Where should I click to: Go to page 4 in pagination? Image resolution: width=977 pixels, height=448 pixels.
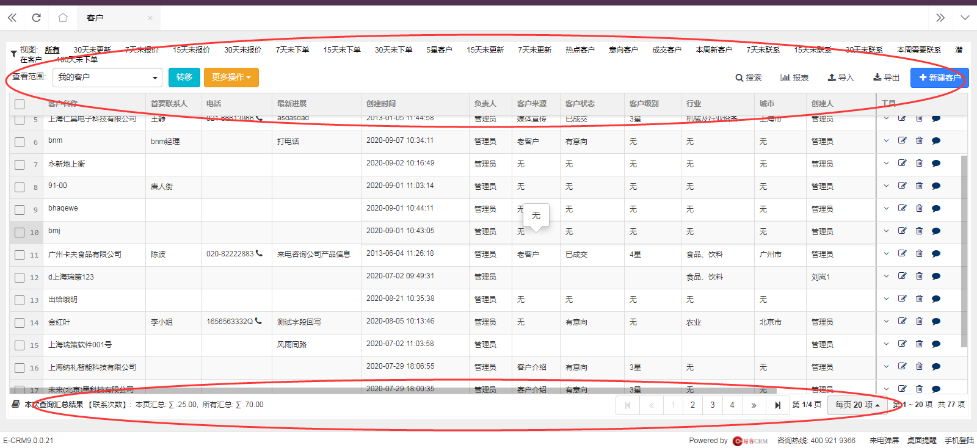(732, 405)
